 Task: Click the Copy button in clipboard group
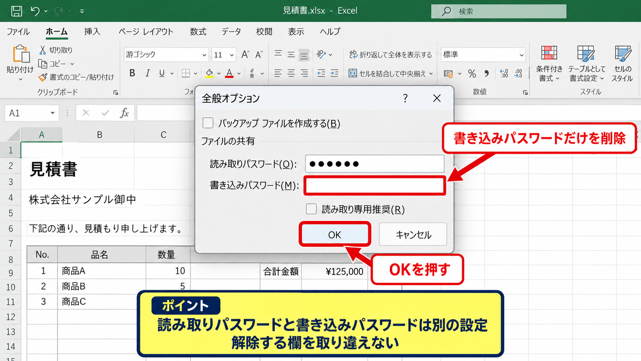click(53, 64)
